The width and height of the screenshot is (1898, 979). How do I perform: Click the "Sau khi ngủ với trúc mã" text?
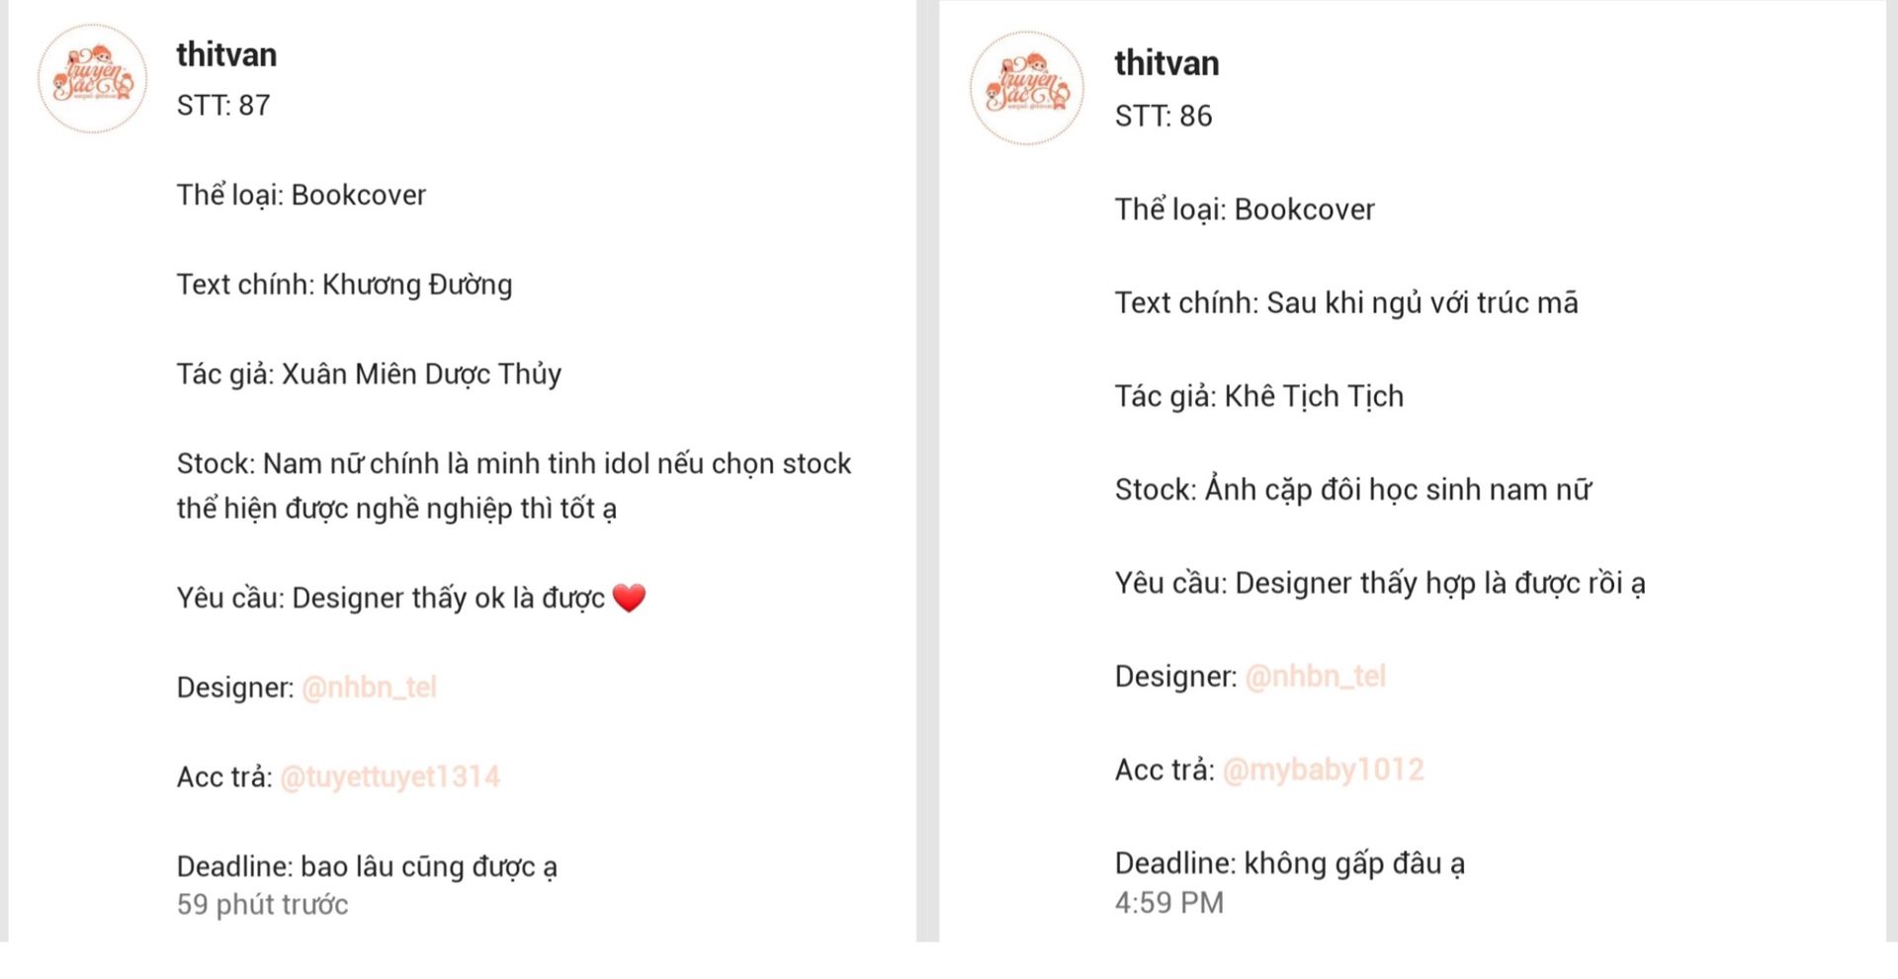(1422, 302)
